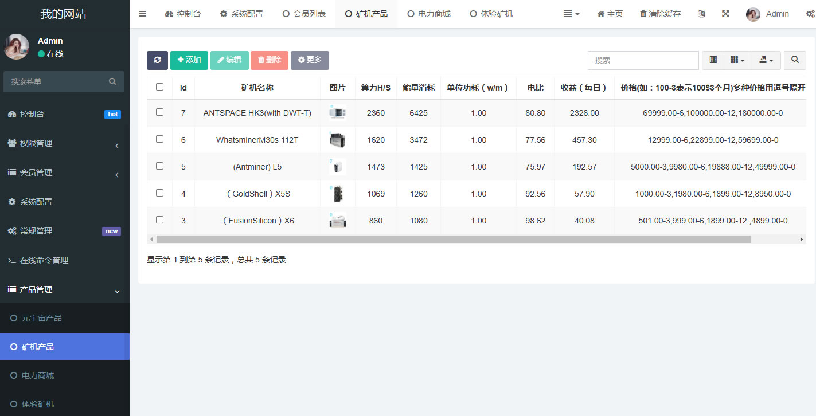Check the box for ANTSPACE HK3 row
This screenshot has height=416, width=816.
pos(159,112)
